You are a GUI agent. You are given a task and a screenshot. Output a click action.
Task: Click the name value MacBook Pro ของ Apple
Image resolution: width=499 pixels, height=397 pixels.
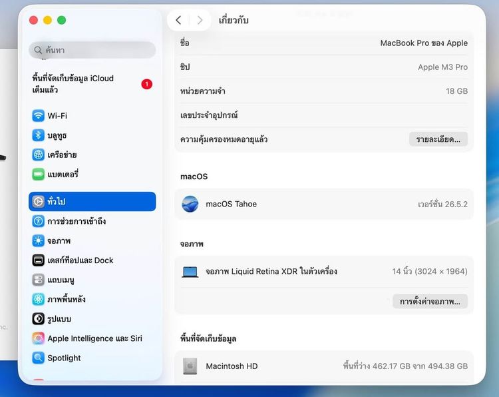424,43
